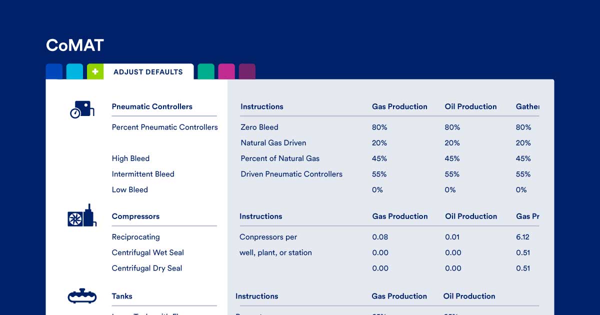
Task: Open the Adjust Defaults tab
Action: 148,71
